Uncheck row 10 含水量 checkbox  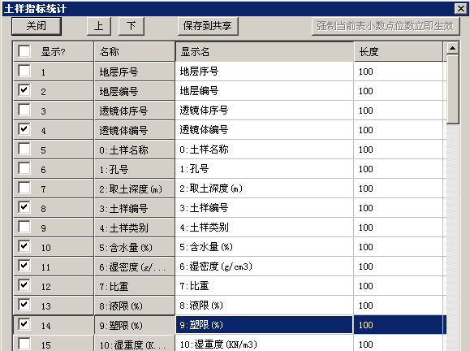click(x=24, y=246)
